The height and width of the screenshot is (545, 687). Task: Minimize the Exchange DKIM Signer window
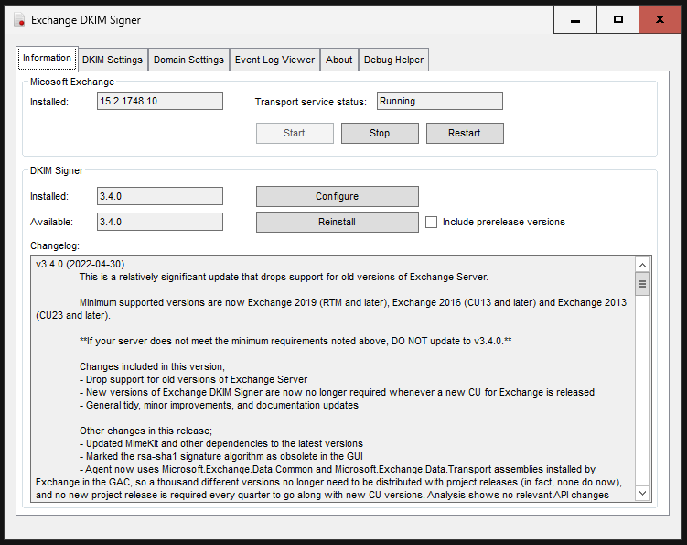click(575, 20)
